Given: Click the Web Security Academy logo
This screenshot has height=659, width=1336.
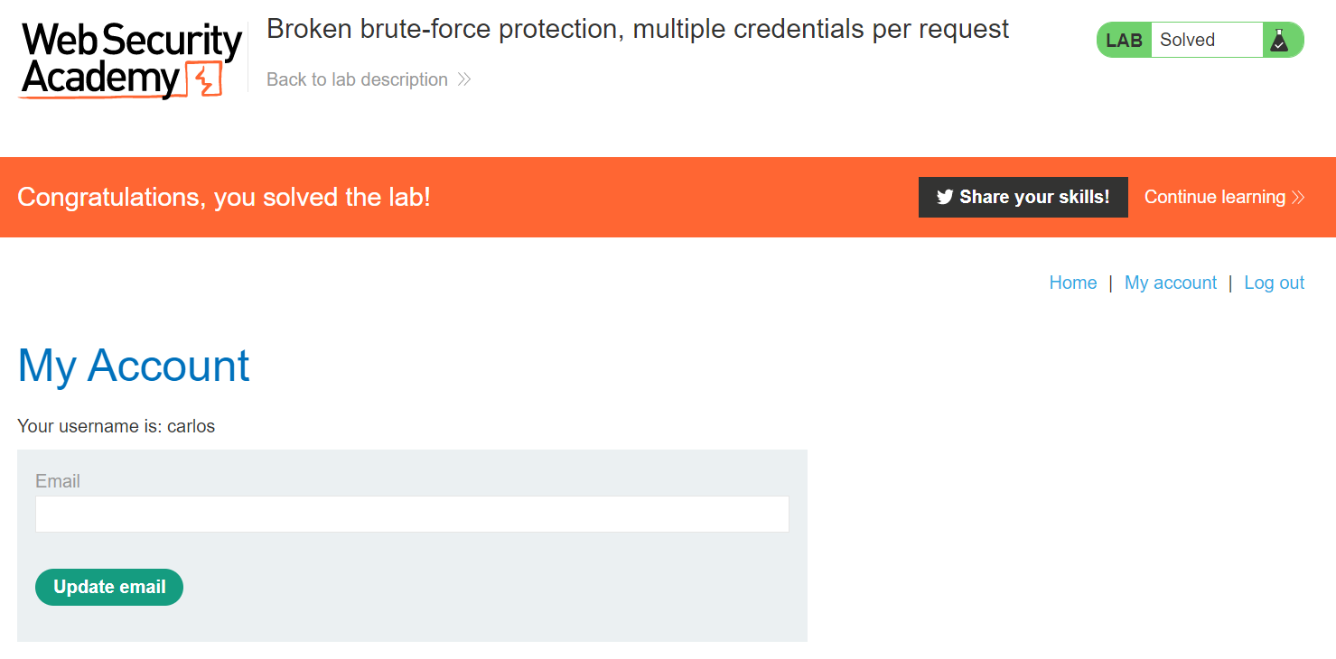Looking at the screenshot, I should pos(132,60).
